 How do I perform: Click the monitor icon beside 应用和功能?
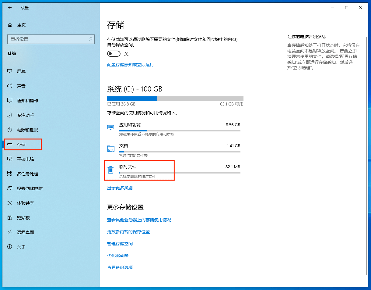[x=110, y=128]
